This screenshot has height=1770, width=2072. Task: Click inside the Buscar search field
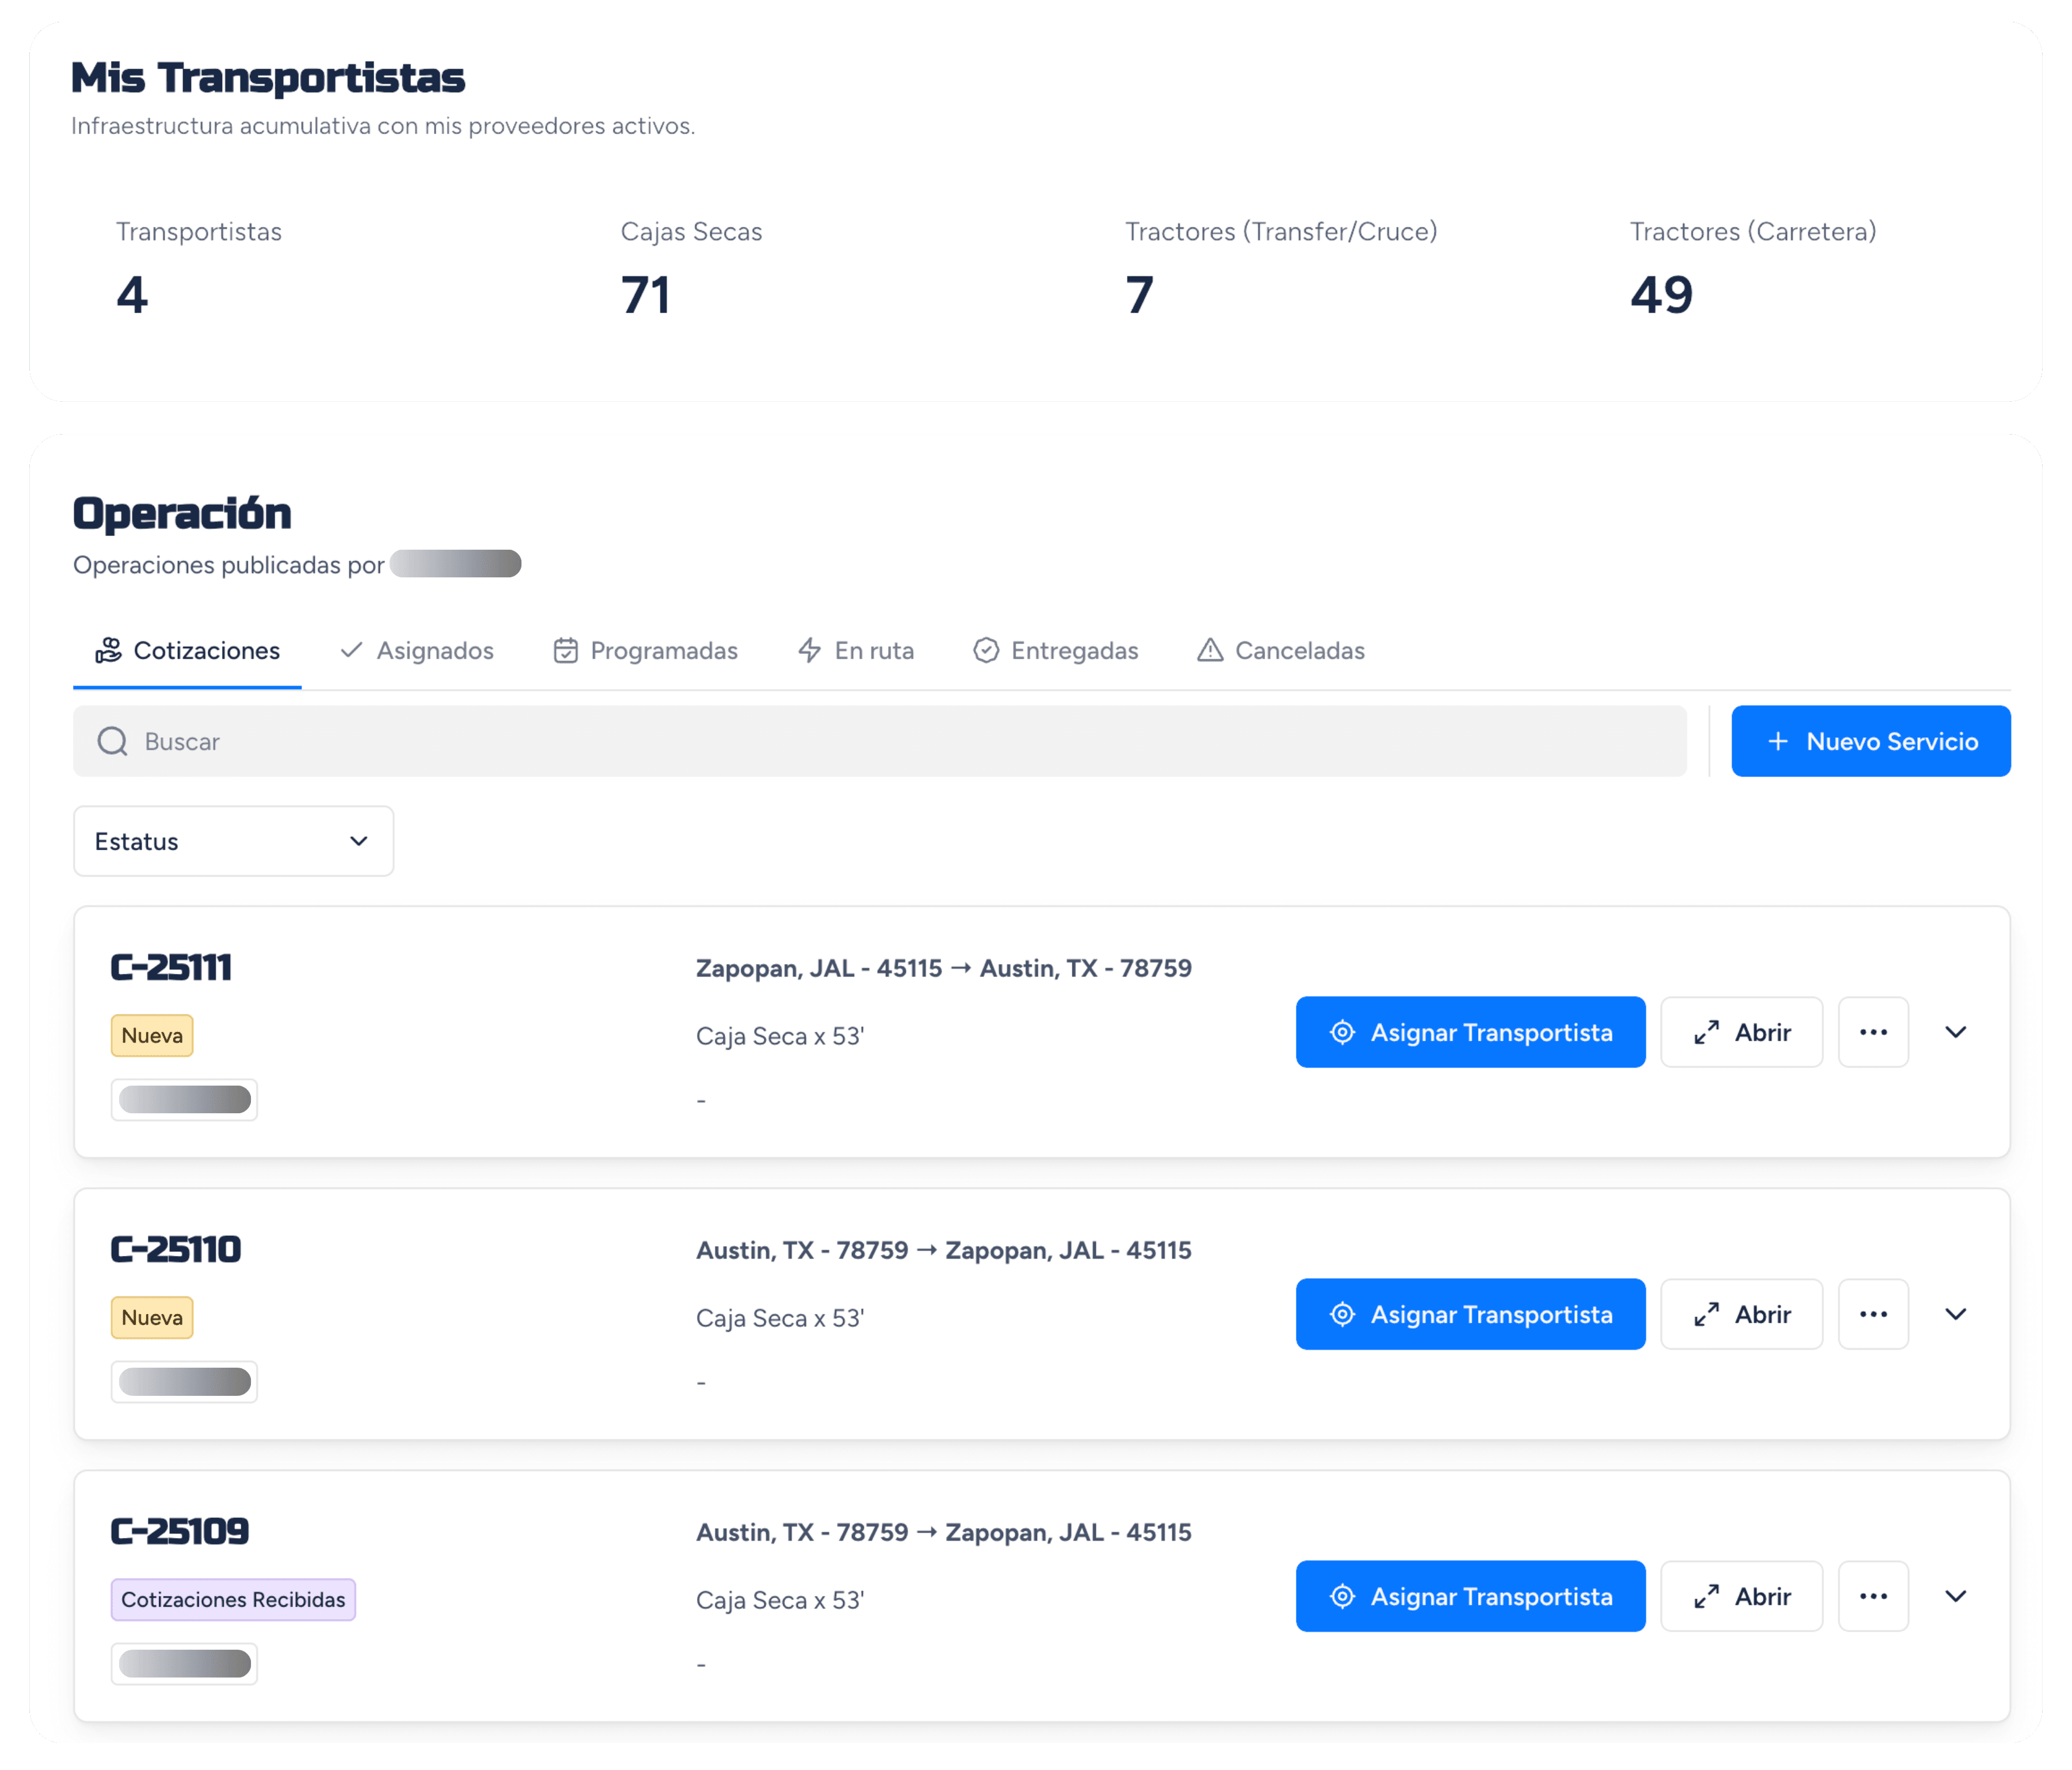click(x=600, y=741)
